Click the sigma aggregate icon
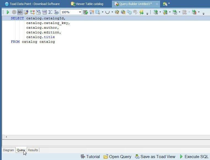 pos(50,12)
